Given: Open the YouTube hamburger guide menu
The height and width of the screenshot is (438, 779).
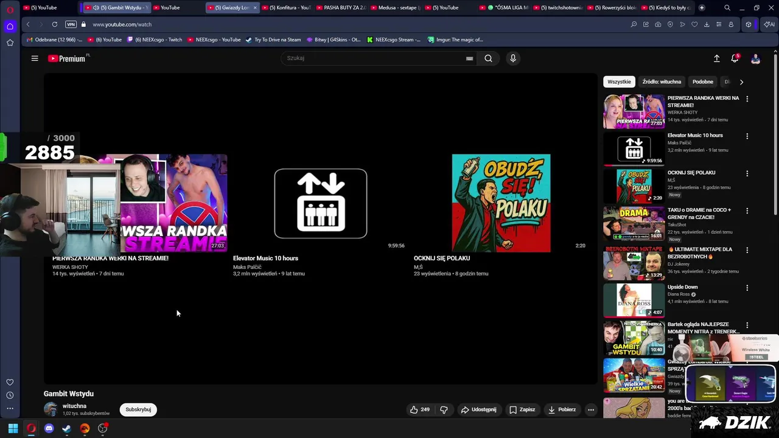Looking at the screenshot, I should click(35, 58).
